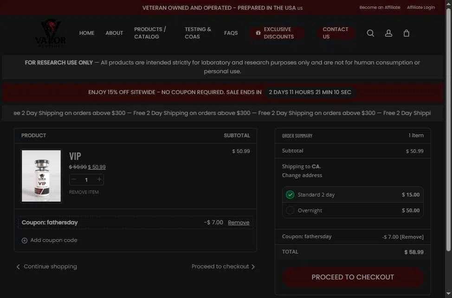Open Exclusive Discounts page

[x=277, y=33]
